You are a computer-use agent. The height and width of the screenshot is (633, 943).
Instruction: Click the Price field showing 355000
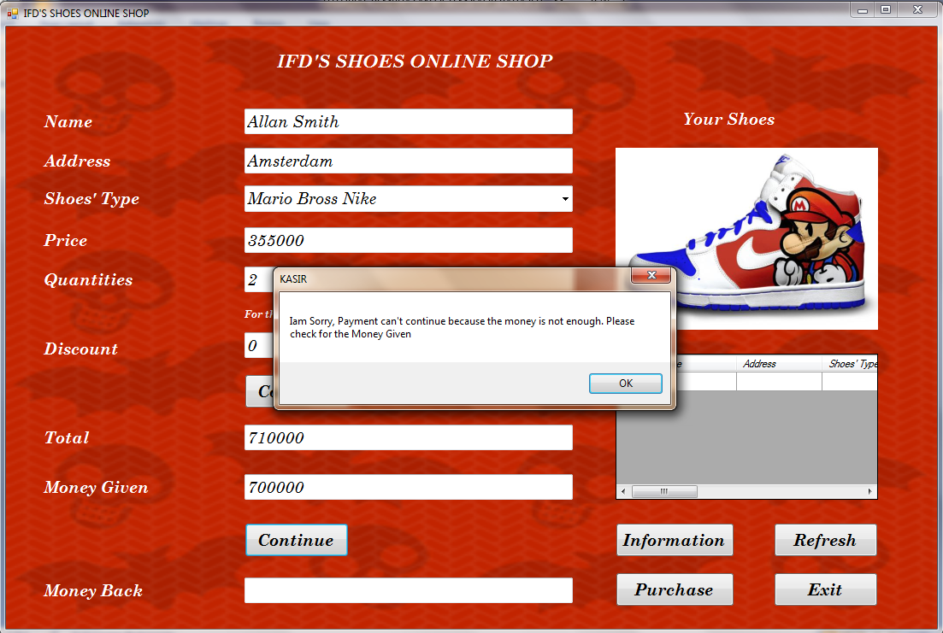coord(409,240)
